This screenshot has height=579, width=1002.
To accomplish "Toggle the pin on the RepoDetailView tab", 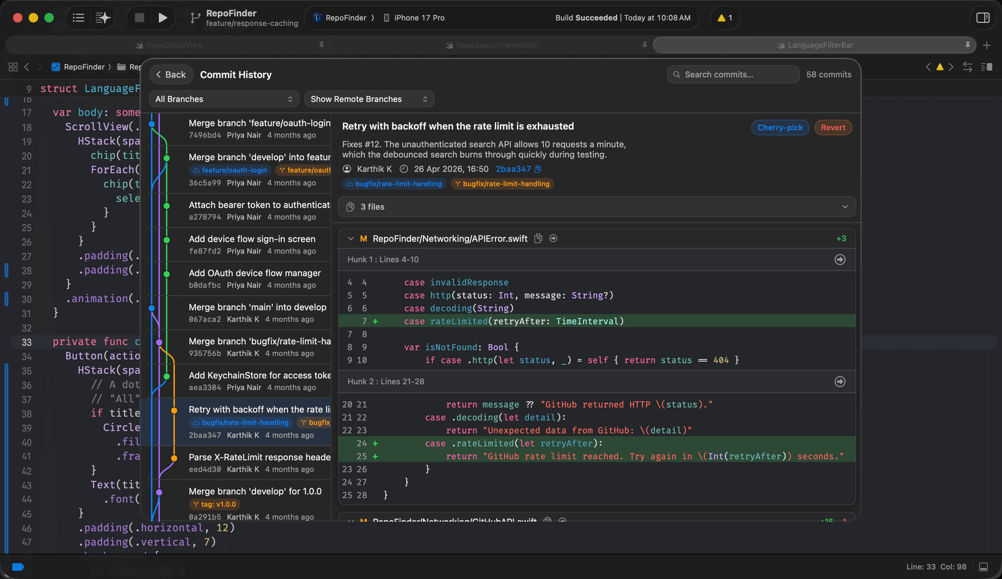I will 321,45.
